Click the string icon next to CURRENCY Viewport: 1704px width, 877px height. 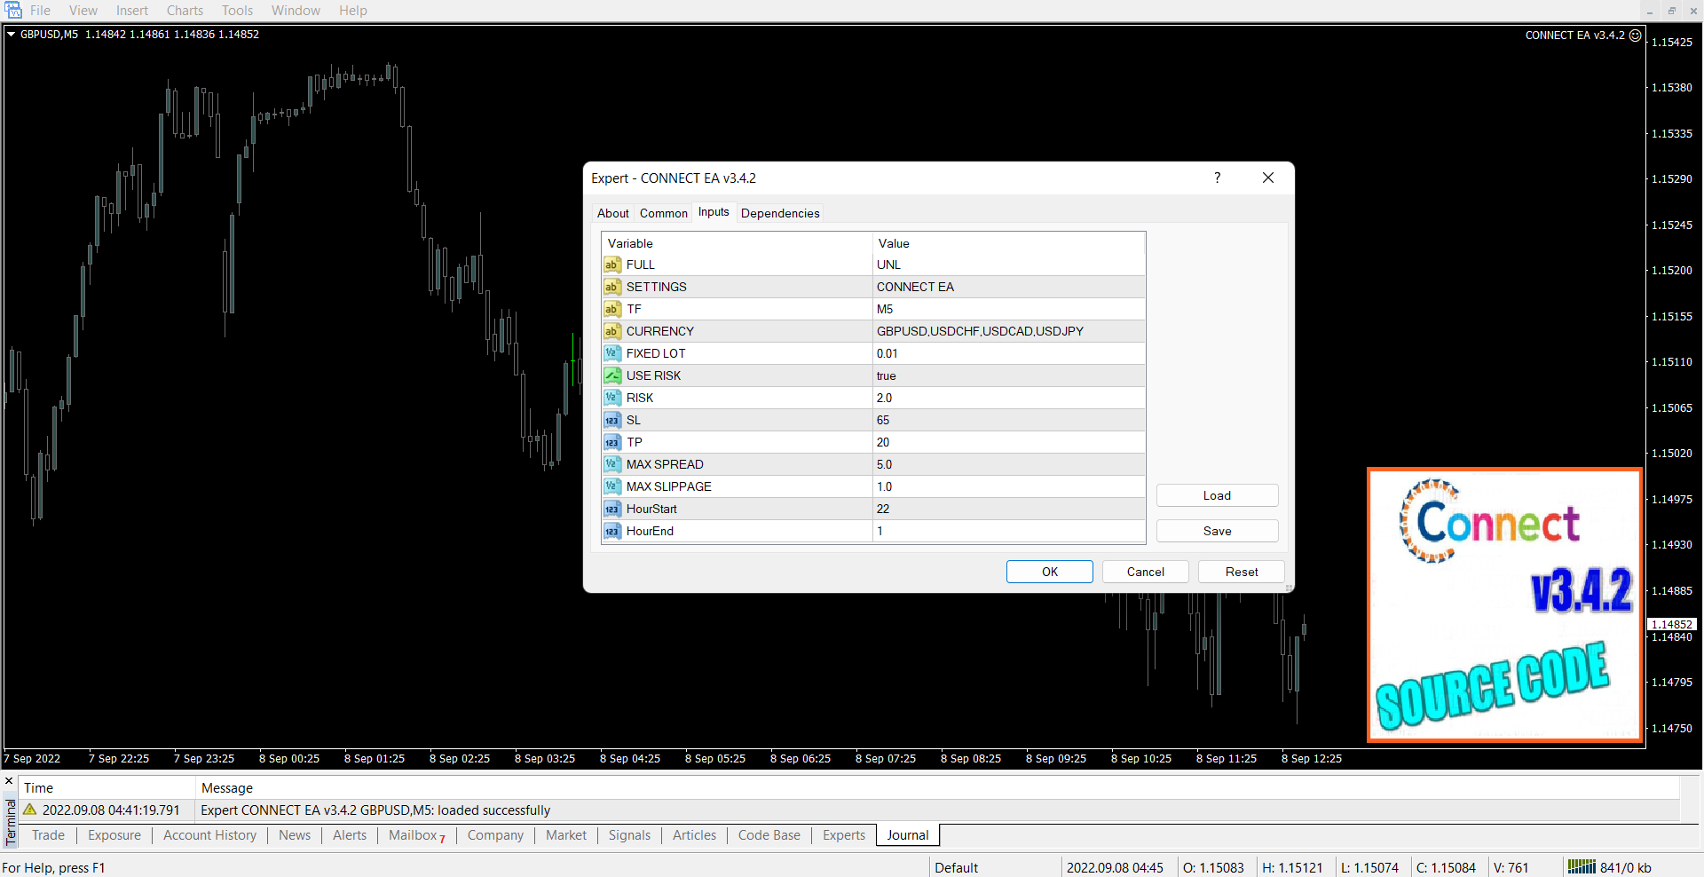(x=611, y=331)
